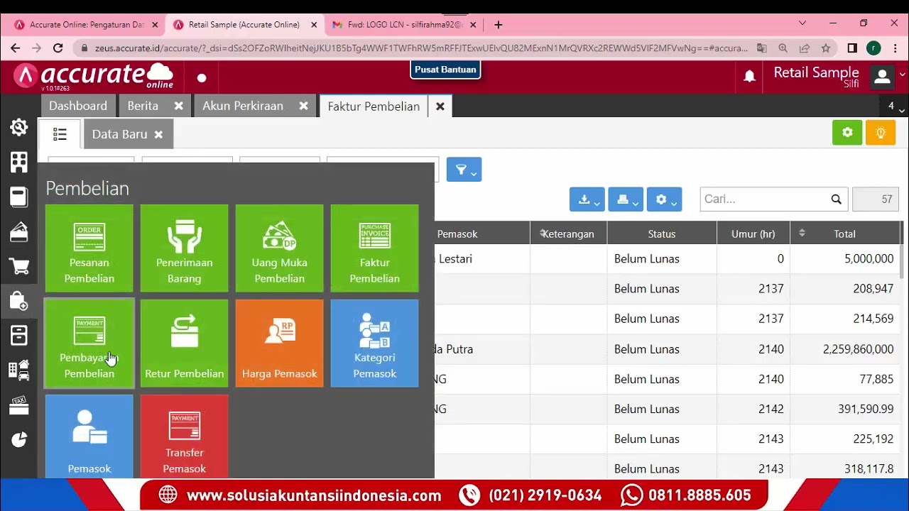Click the total 2,259,860,000 cell

coord(844,349)
